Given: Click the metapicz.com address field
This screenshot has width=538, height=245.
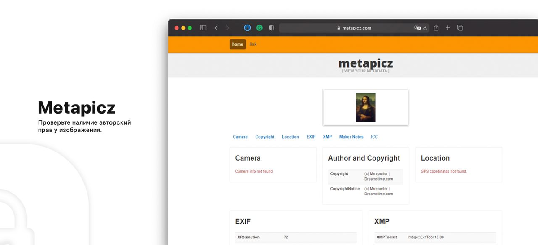Looking at the screenshot, I should (x=354, y=28).
